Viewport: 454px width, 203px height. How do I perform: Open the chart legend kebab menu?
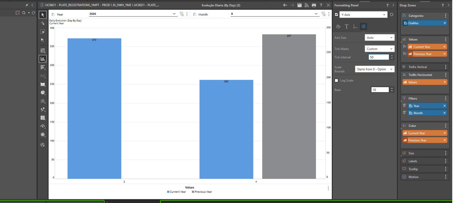(328, 188)
